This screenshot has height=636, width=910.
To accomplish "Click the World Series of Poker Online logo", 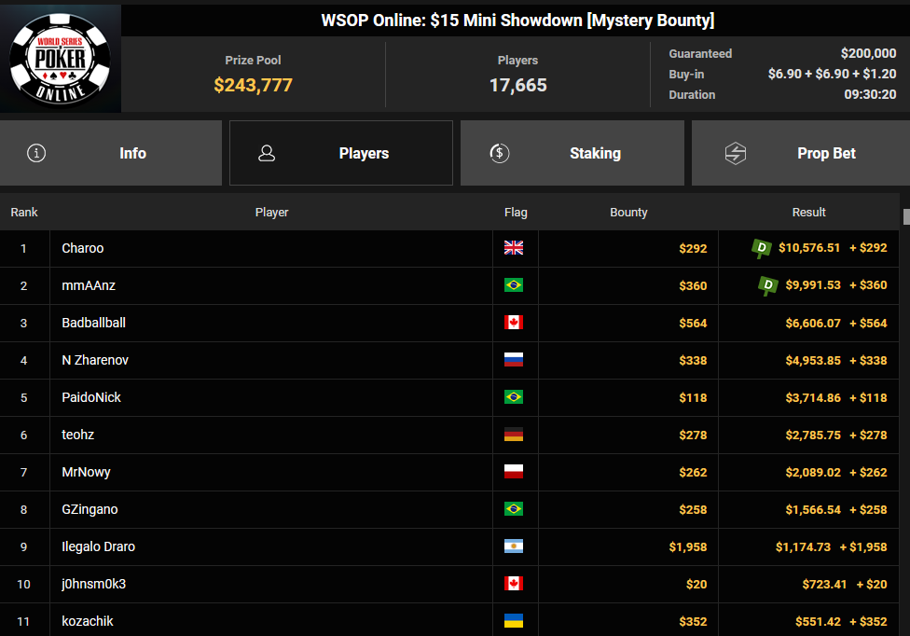I will click(x=61, y=59).
